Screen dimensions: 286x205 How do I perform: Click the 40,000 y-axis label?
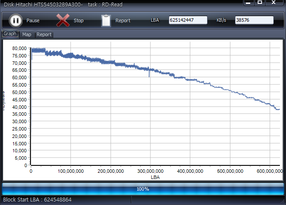[x=19, y=107]
